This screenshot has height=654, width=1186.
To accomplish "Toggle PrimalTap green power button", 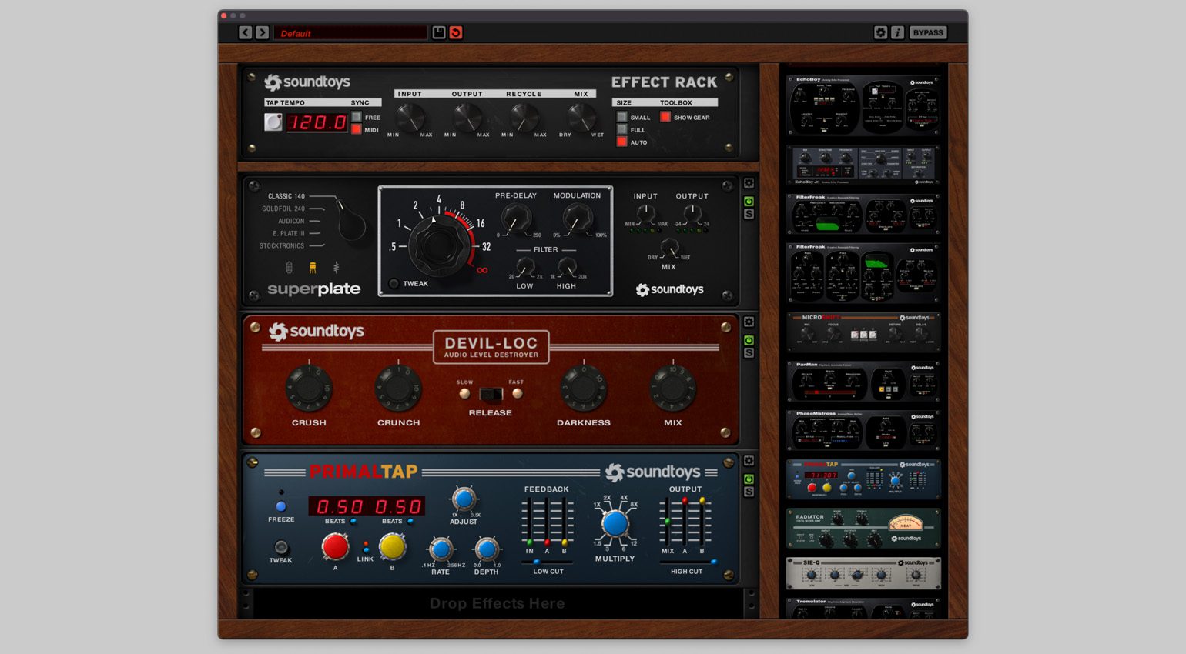I will (x=749, y=479).
